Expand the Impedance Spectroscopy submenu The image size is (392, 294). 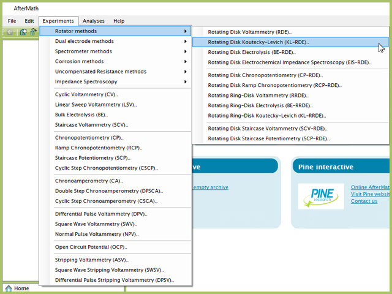point(116,81)
